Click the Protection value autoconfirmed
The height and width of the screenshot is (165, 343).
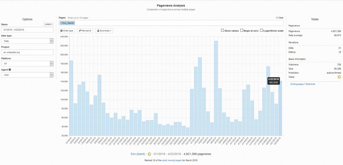tap(334, 73)
